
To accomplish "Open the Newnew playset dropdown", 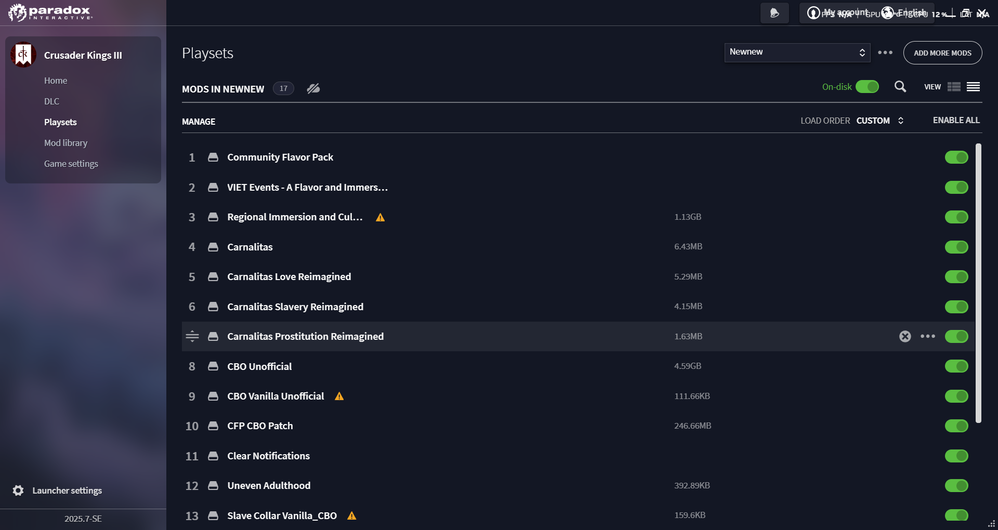I will (797, 52).
